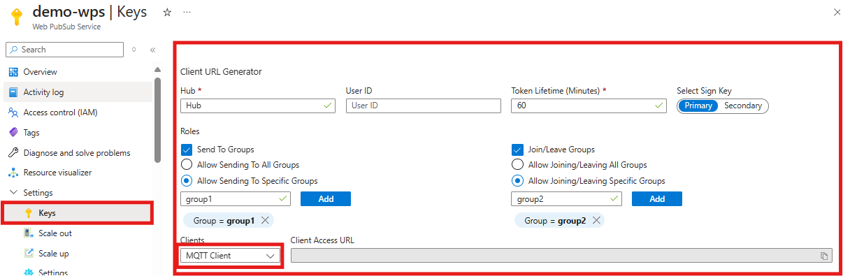Viewport: 843px width, 276px height.
Task: Copy the Client Access URL
Action: (824, 256)
